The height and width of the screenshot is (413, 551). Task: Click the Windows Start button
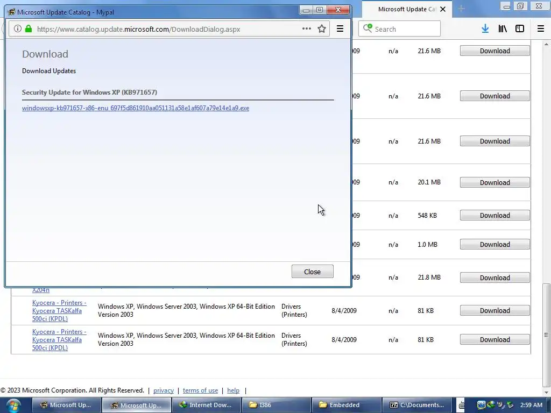point(13,405)
